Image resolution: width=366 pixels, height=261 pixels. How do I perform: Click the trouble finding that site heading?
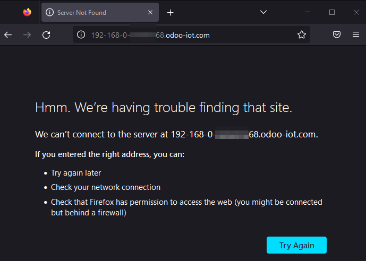point(164,108)
